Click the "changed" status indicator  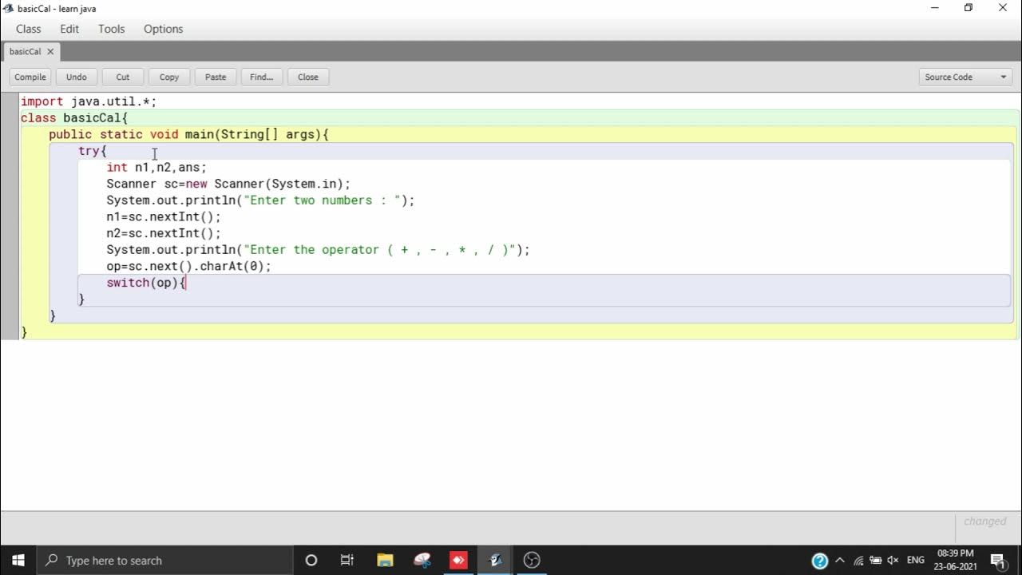tap(984, 521)
